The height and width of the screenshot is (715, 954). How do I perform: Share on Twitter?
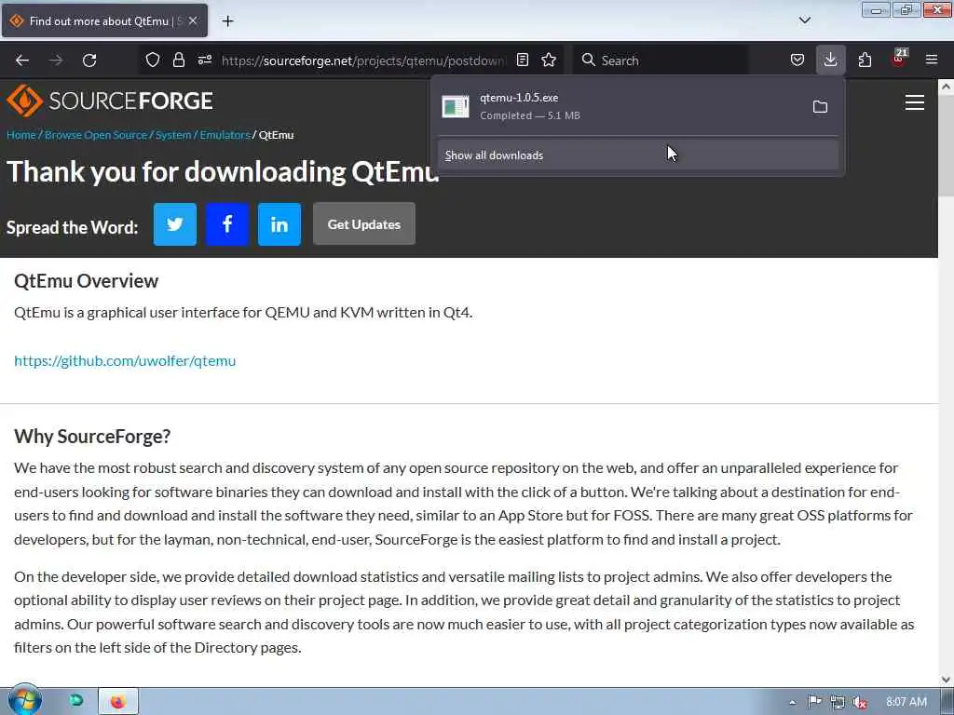pyautogui.click(x=174, y=224)
